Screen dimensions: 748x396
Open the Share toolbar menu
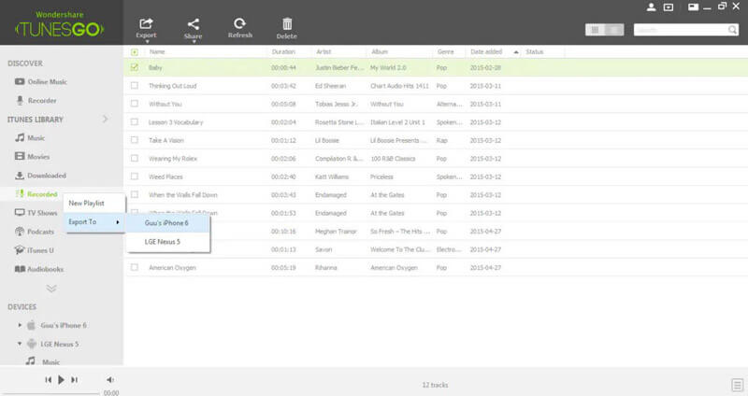[194, 29]
